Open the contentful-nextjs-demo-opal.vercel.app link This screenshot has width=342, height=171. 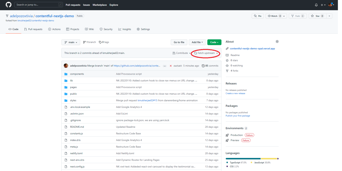point(252,48)
